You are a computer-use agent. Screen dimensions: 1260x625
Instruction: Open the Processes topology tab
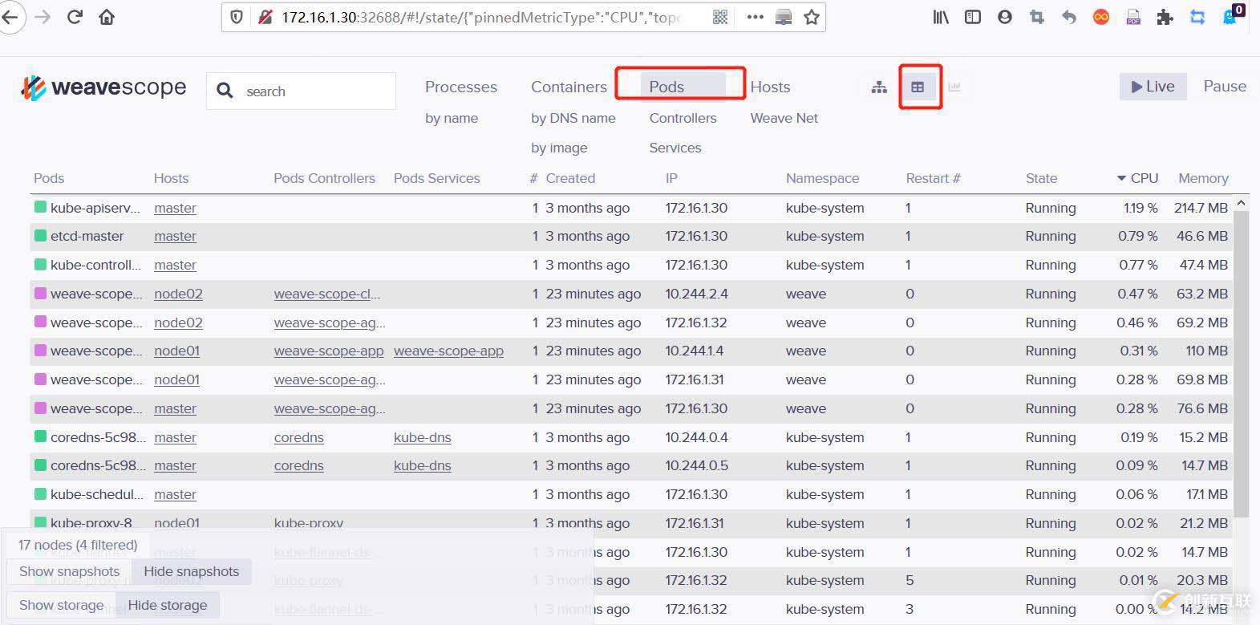pos(461,87)
